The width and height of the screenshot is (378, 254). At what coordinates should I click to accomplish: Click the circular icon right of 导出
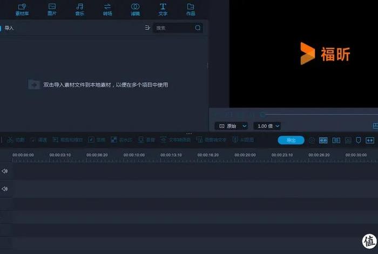(x=312, y=141)
